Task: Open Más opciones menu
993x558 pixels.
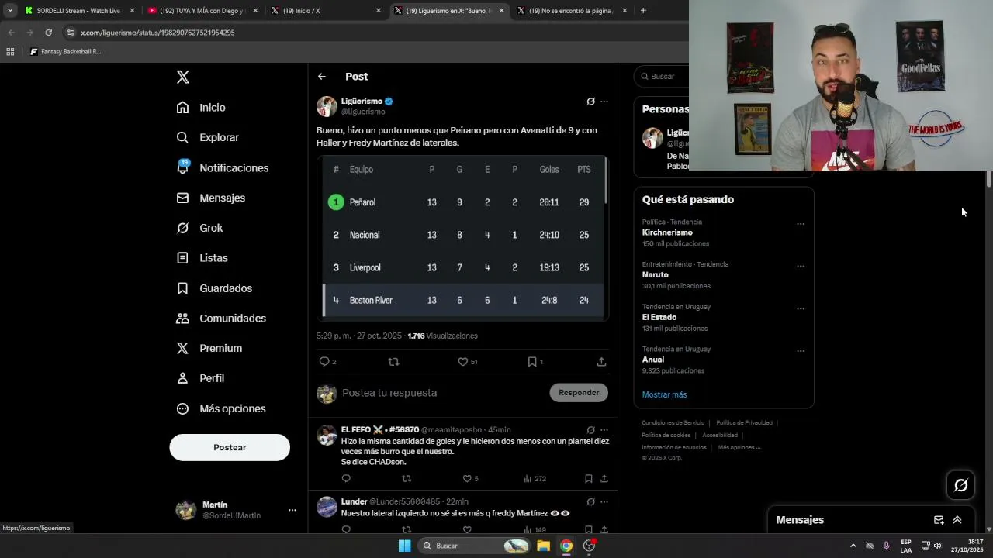Action: pos(221,408)
